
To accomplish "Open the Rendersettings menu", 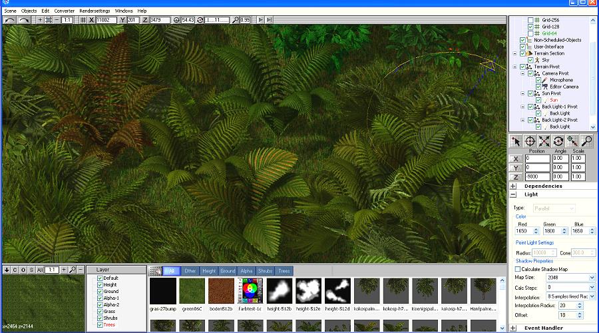I will click(96, 11).
